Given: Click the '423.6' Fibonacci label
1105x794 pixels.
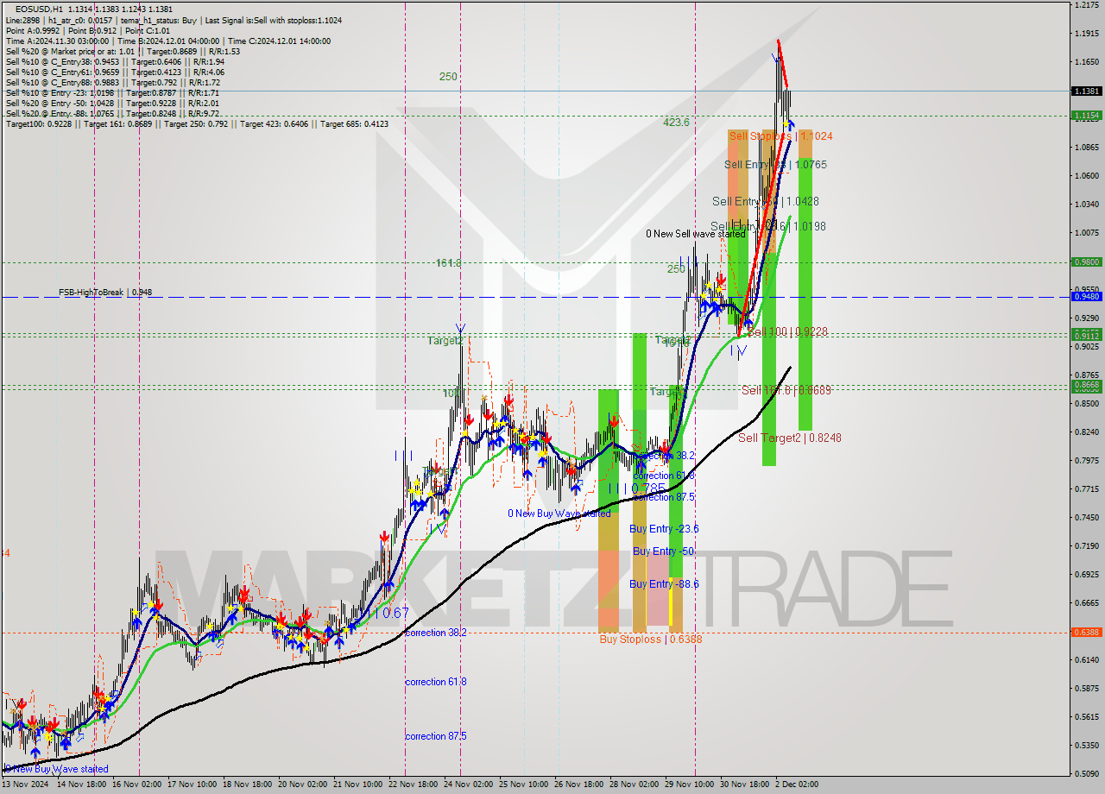Looking at the screenshot, I should 676,123.
